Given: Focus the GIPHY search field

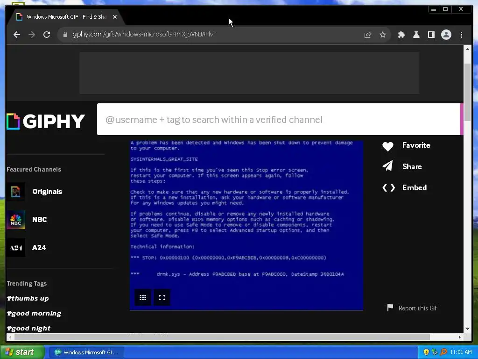Looking at the screenshot, I should [x=278, y=119].
